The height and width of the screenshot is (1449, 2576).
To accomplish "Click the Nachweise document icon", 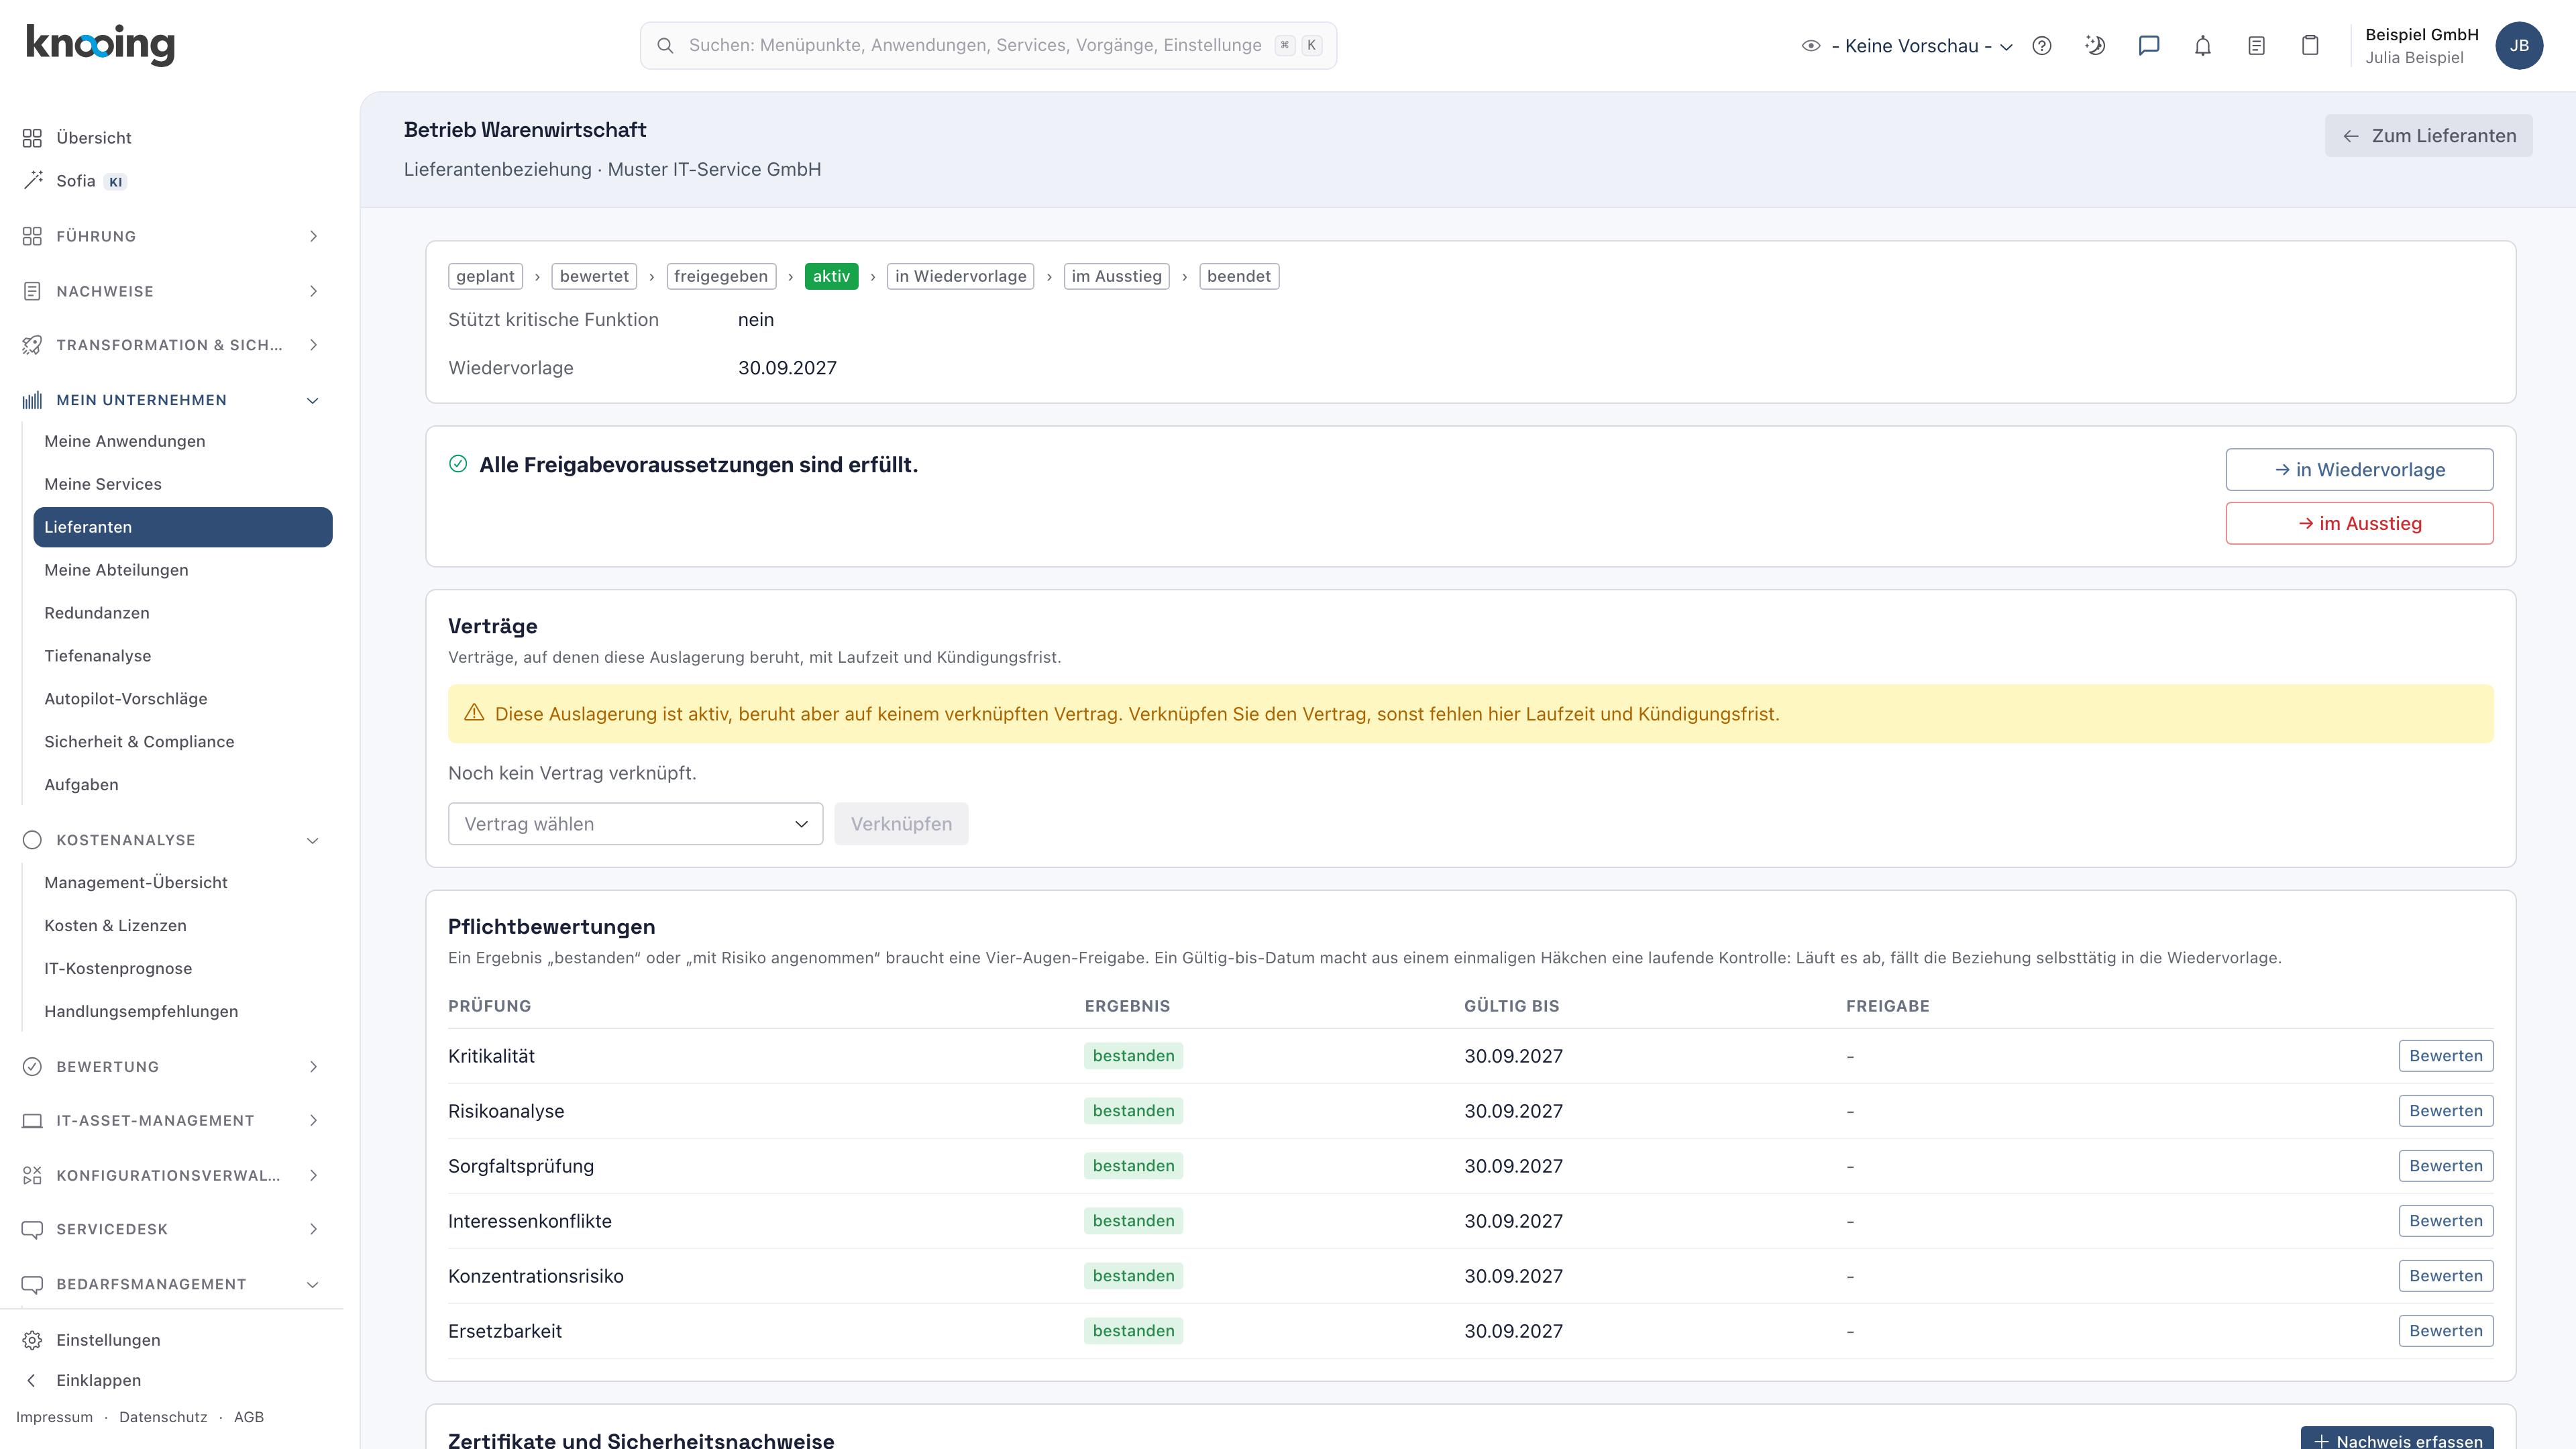I will point(32,291).
